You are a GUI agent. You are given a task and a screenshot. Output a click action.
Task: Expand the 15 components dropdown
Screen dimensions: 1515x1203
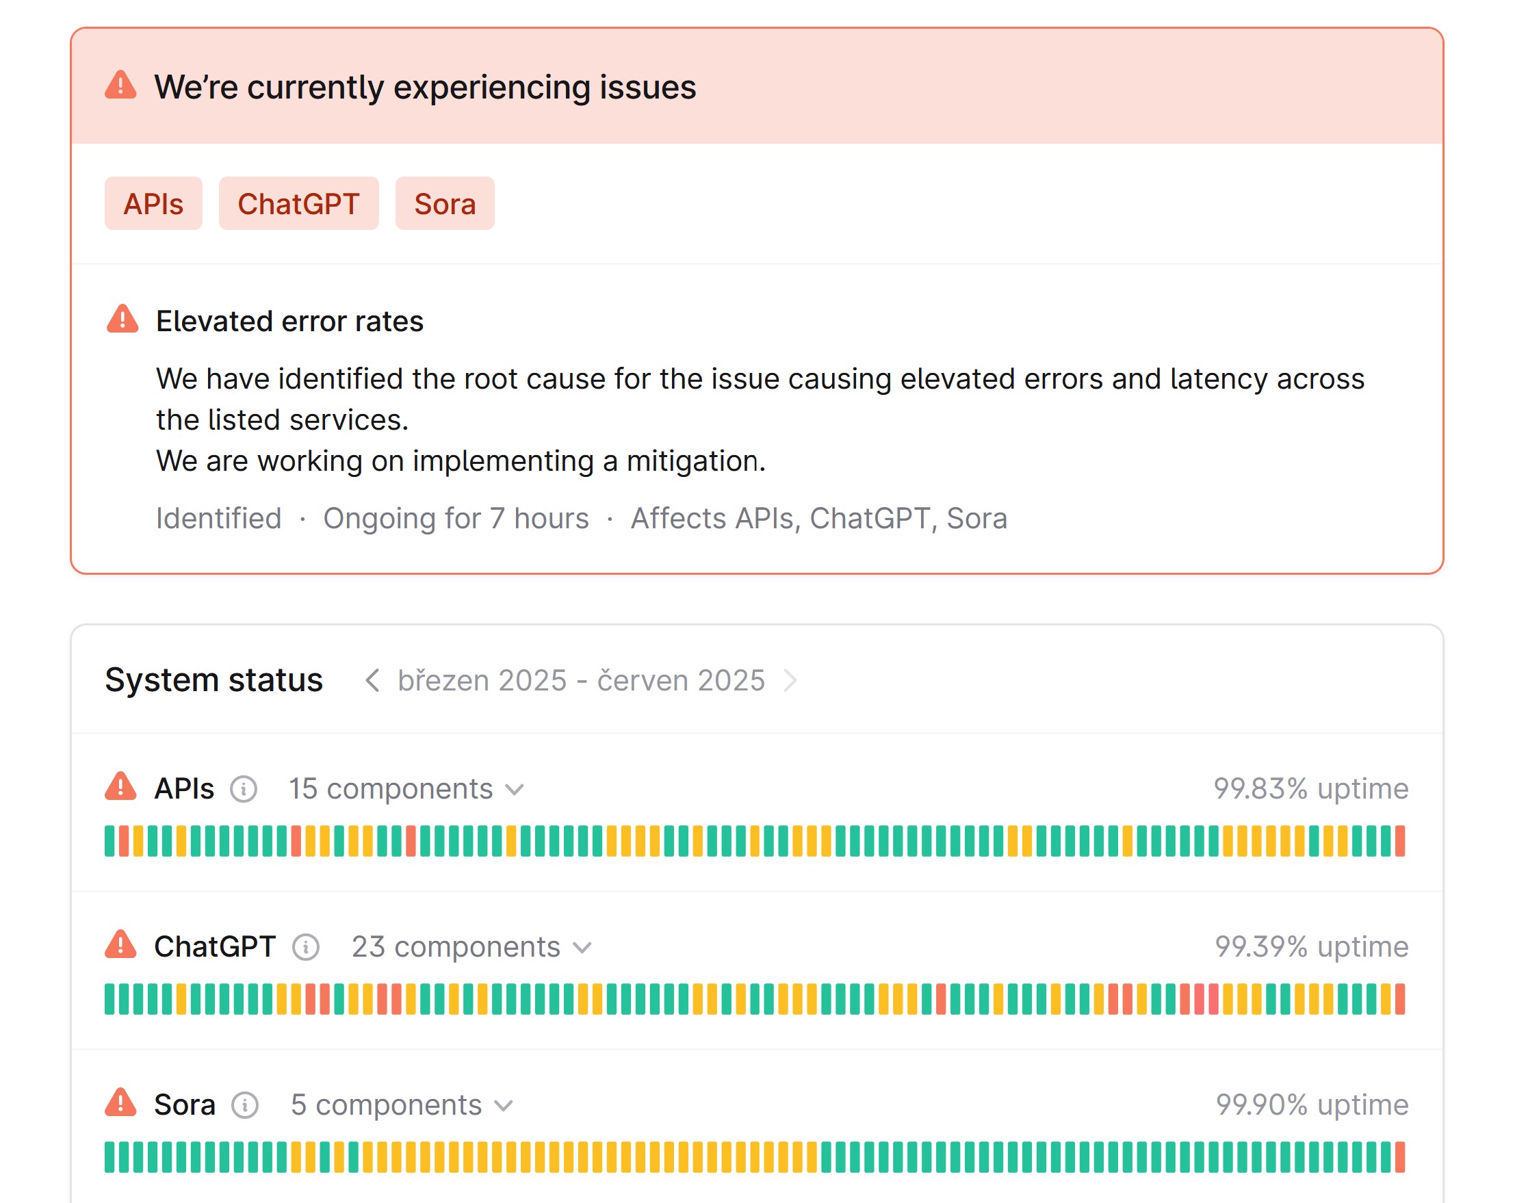406,789
